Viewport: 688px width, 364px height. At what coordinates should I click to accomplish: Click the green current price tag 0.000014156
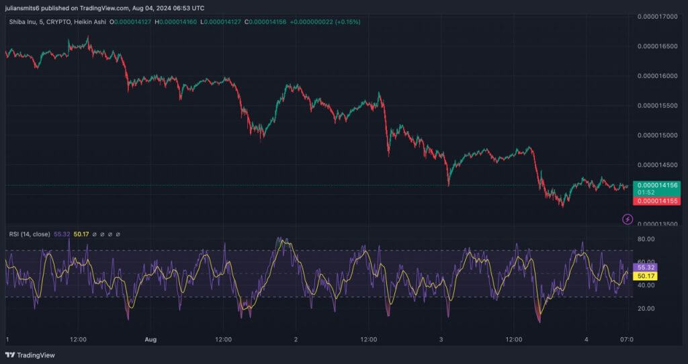(657, 185)
